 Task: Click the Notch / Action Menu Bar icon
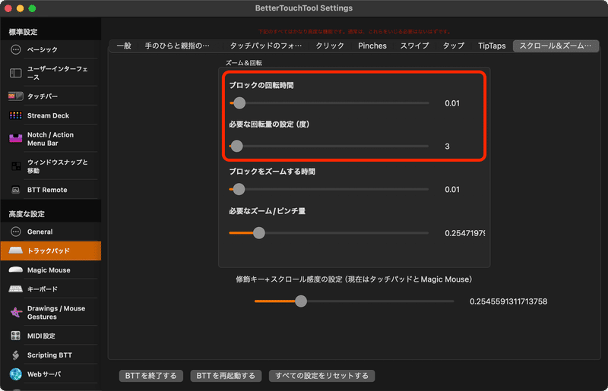tap(15, 139)
